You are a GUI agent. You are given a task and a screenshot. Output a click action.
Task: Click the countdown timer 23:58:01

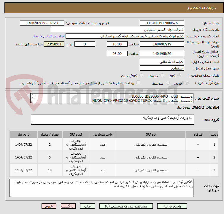click(x=54, y=44)
